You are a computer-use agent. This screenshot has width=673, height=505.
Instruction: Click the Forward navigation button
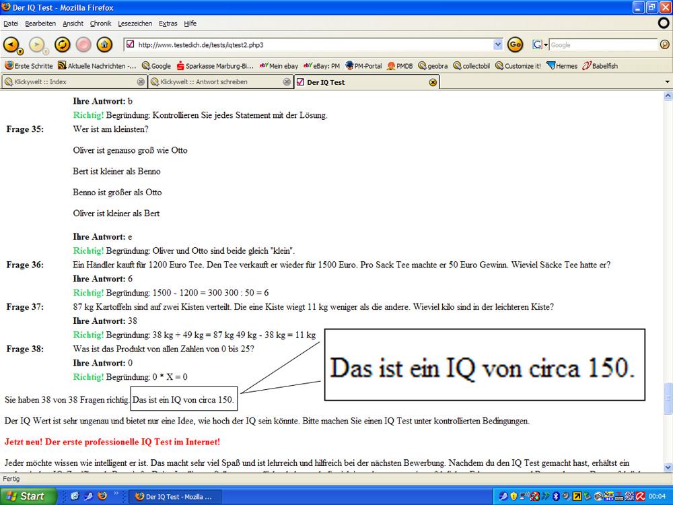36,45
